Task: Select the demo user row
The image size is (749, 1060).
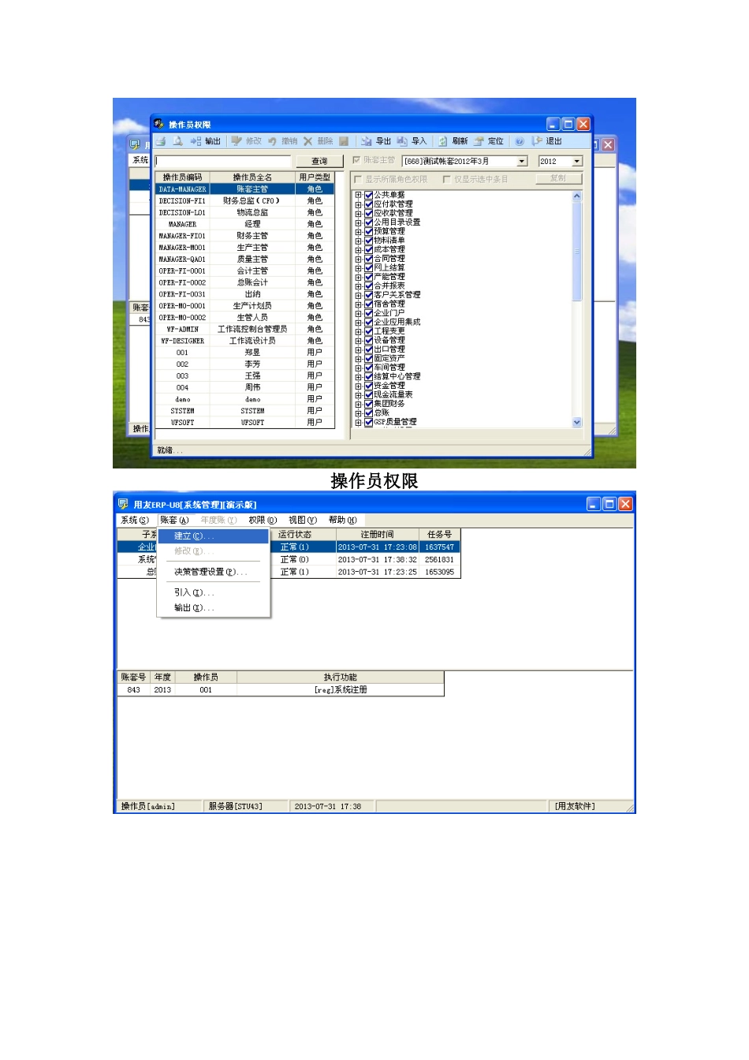Action: [x=244, y=399]
